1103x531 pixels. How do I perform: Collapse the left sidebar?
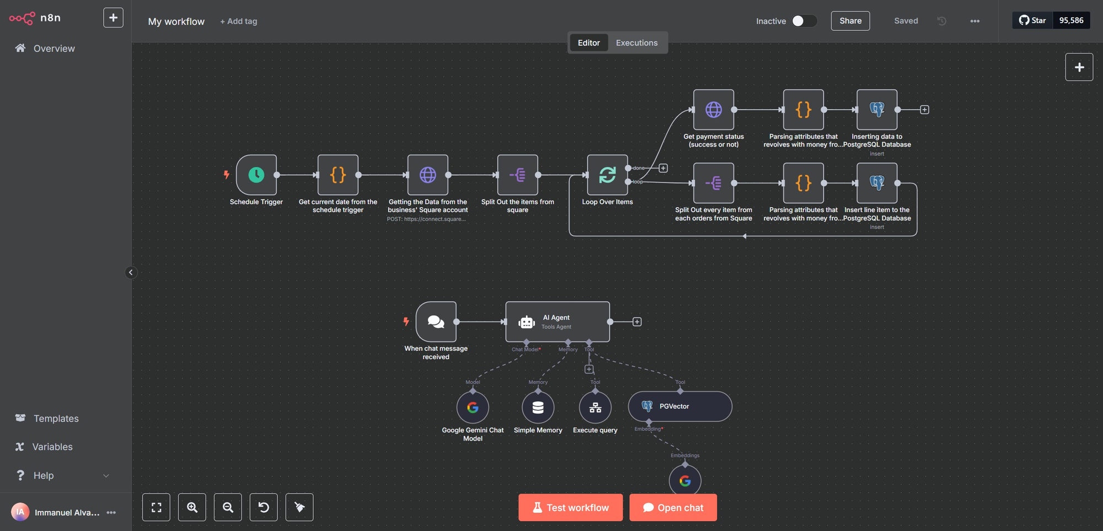point(131,272)
